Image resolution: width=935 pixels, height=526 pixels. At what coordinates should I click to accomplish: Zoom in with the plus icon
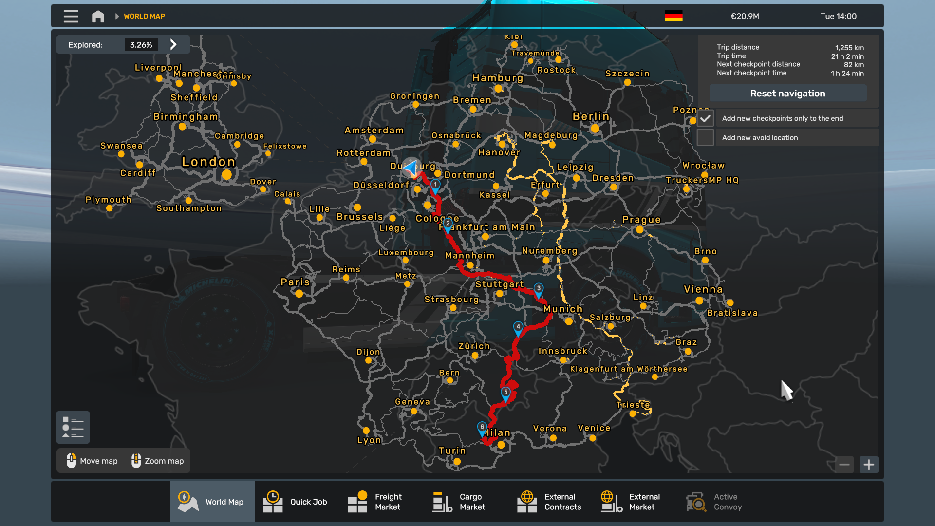[x=869, y=465]
